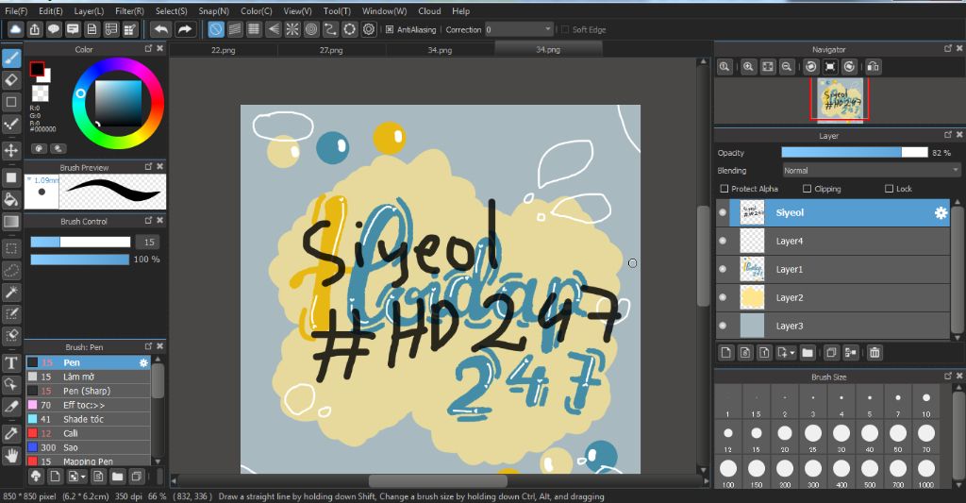Click Navigator zoom in magnifier
The image size is (966, 503).
[x=748, y=67]
